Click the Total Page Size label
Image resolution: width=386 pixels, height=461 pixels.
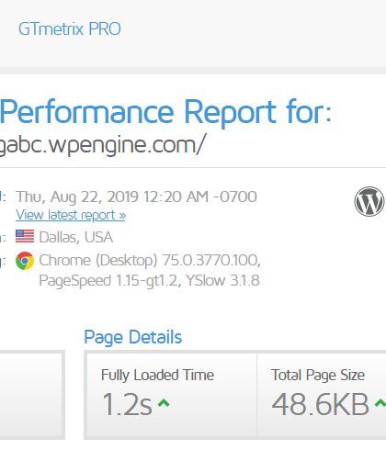coord(318,375)
